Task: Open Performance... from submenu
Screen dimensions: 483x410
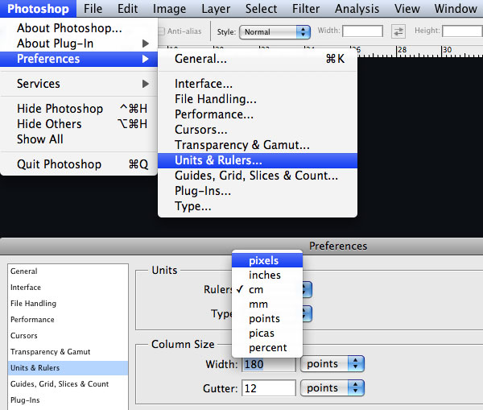Action: (x=258, y=114)
